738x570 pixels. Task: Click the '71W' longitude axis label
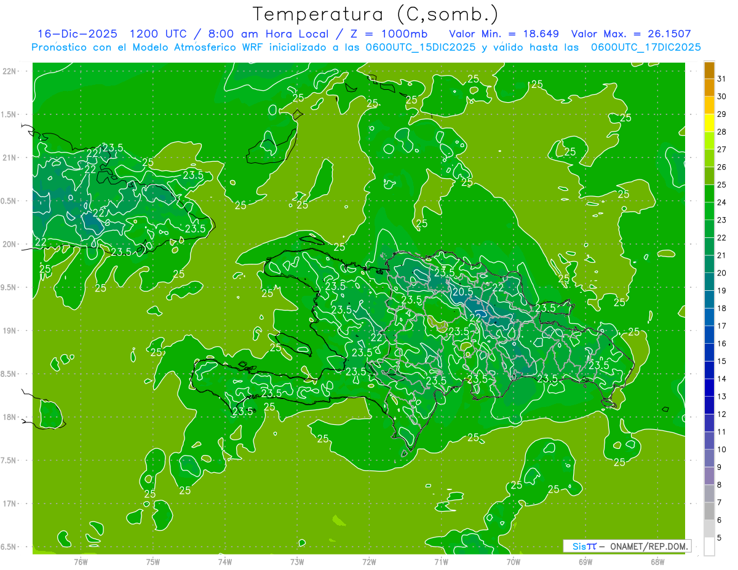click(441, 561)
